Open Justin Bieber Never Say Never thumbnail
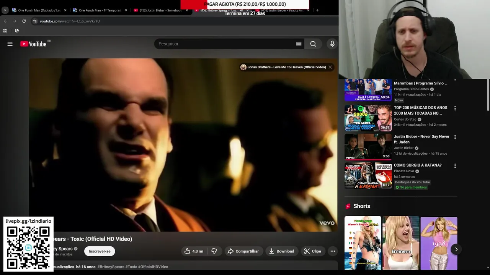The image size is (490, 275). (x=368, y=147)
